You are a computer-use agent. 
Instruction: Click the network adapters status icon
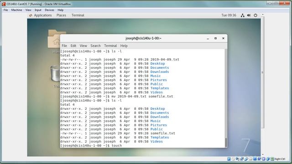242,159
